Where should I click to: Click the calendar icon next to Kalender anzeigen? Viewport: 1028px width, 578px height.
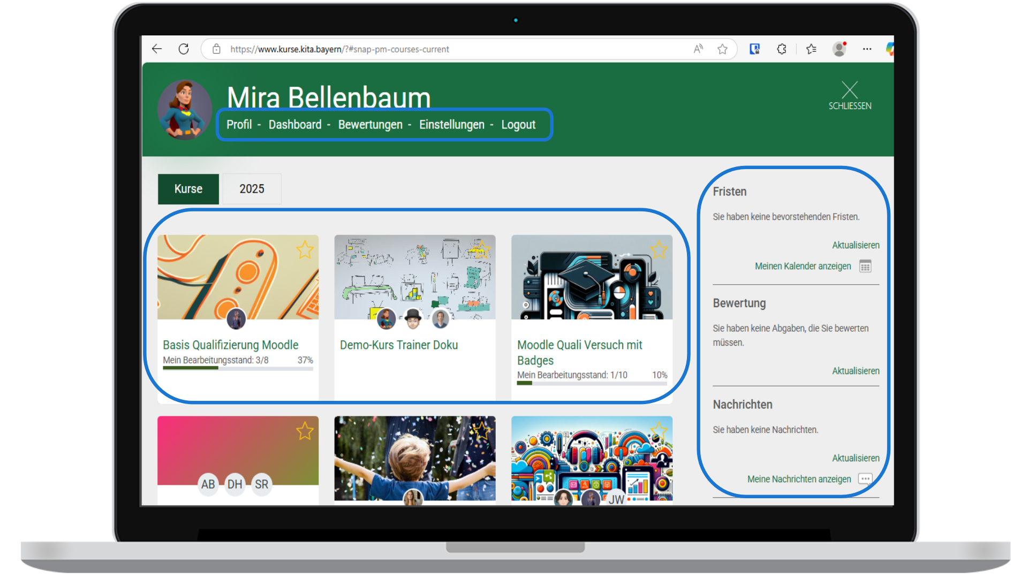[x=865, y=266]
